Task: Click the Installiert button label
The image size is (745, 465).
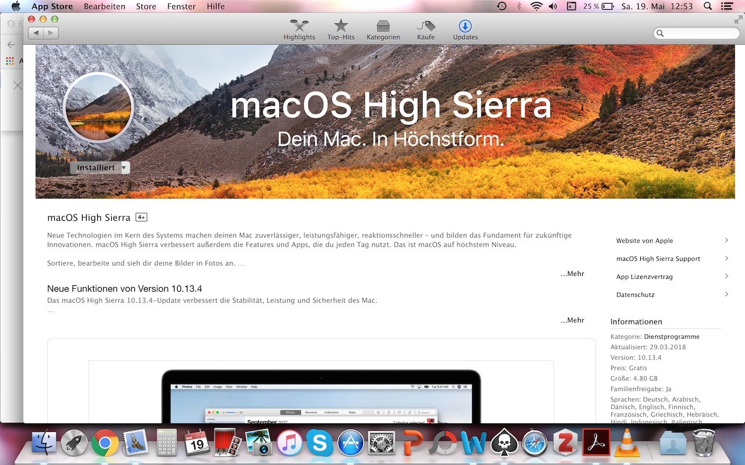Action: click(x=95, y=167)
